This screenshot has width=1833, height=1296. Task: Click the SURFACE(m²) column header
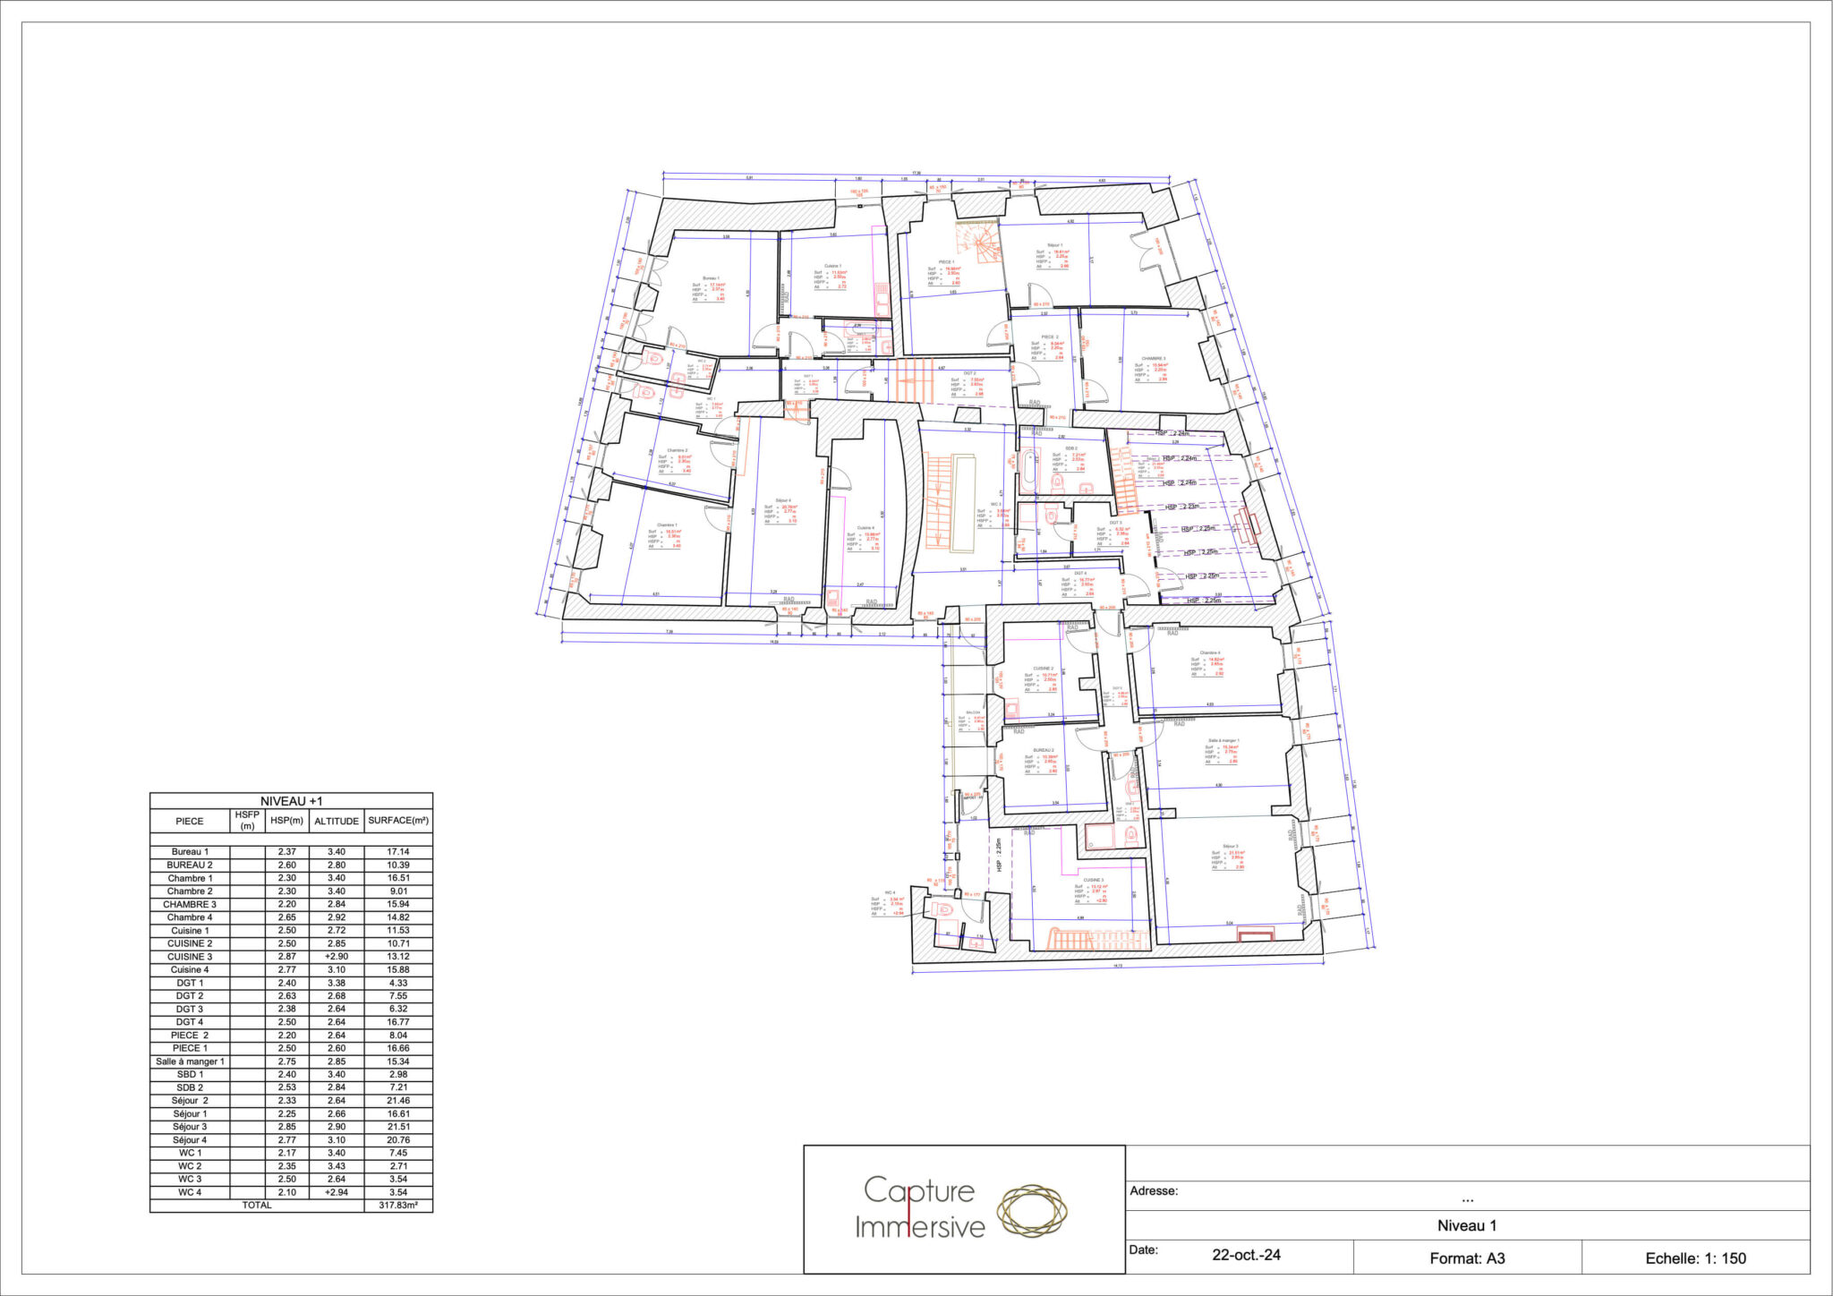tap(398, 821)
